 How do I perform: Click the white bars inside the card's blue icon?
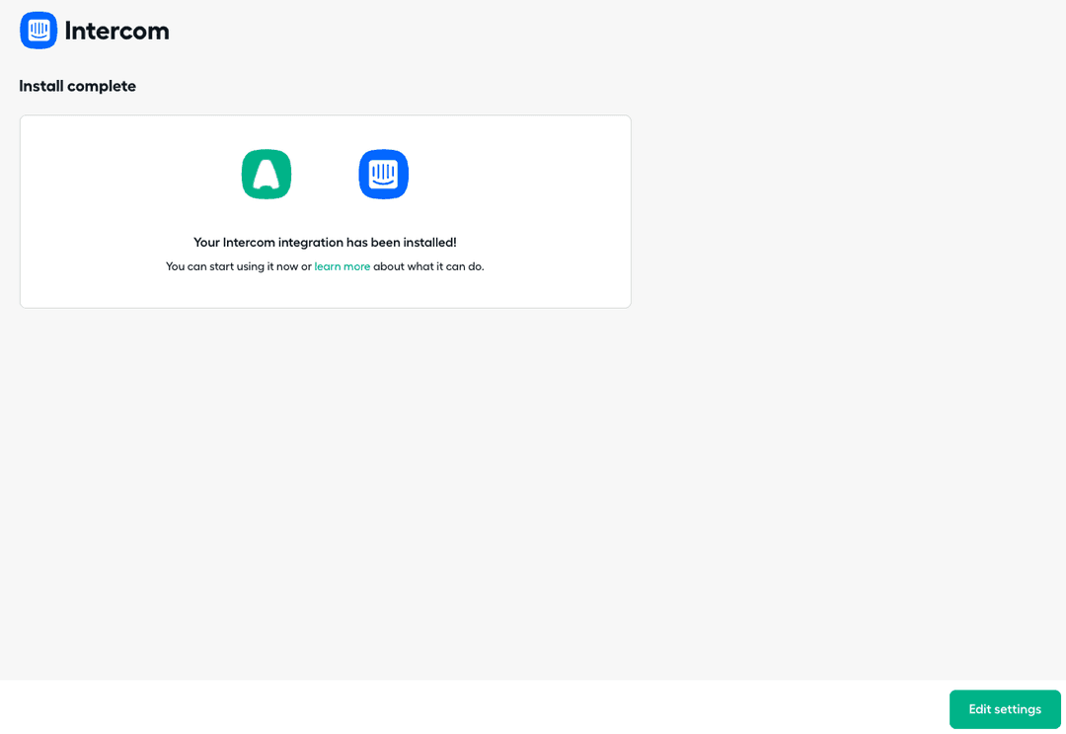(383, 172)
